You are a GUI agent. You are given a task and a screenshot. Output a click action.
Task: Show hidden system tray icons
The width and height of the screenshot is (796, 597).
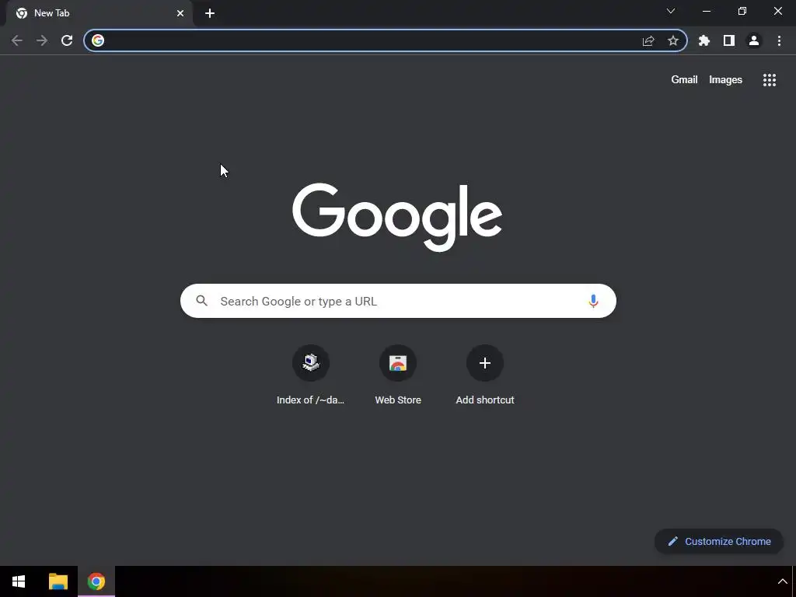coord(782,581)
